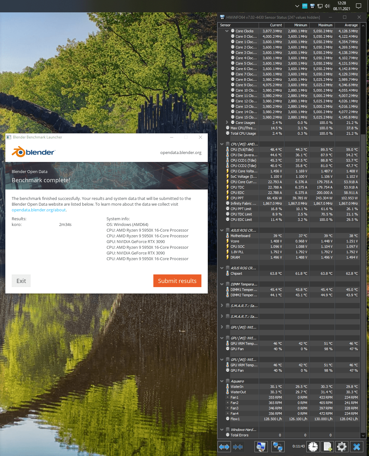Click the teal tray application icon
Screen dimensions: 369x456
(305, 6)
